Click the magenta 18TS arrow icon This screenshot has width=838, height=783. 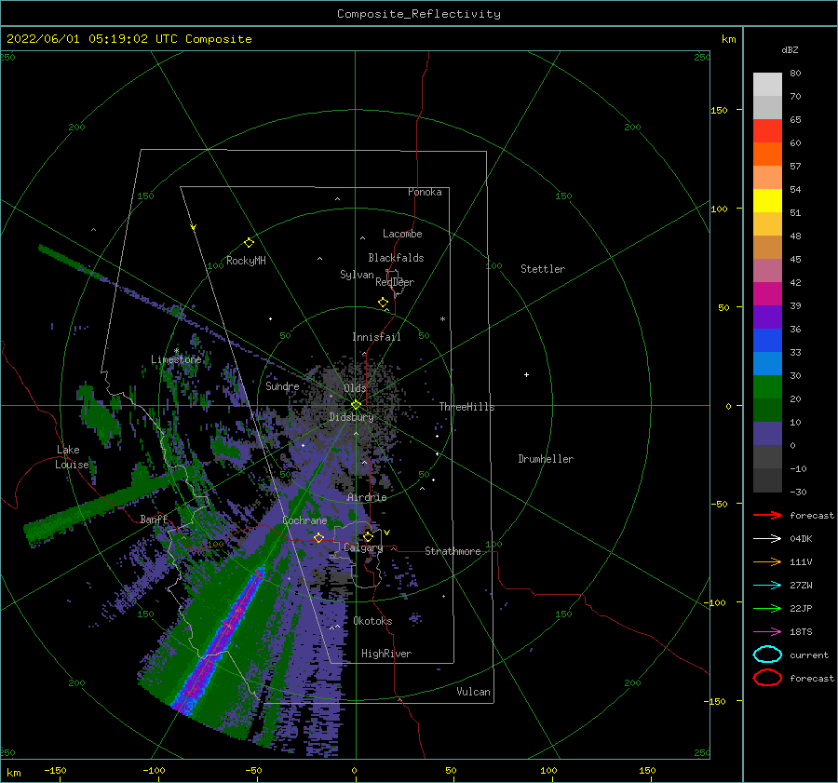pos(767,632)
